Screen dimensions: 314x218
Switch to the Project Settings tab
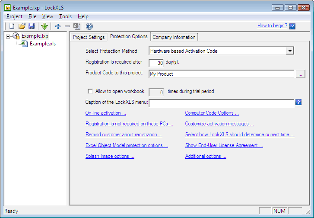(89, 37)
